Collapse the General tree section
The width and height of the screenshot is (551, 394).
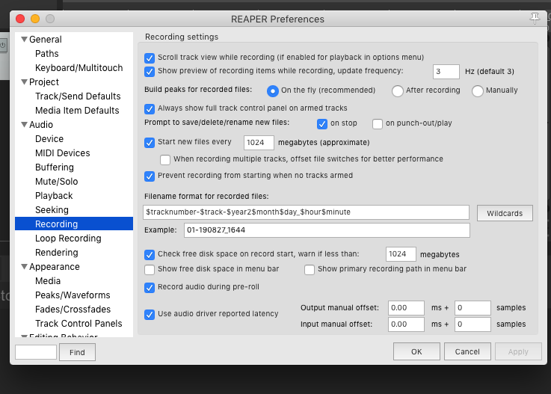point(24,40)
